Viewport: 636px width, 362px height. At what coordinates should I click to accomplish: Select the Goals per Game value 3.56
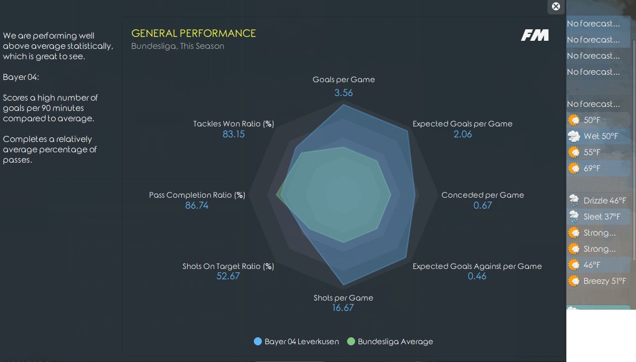pos(344,93)
